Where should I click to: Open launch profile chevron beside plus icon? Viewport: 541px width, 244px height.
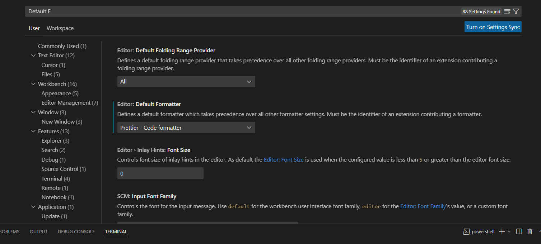pos(509,231)
